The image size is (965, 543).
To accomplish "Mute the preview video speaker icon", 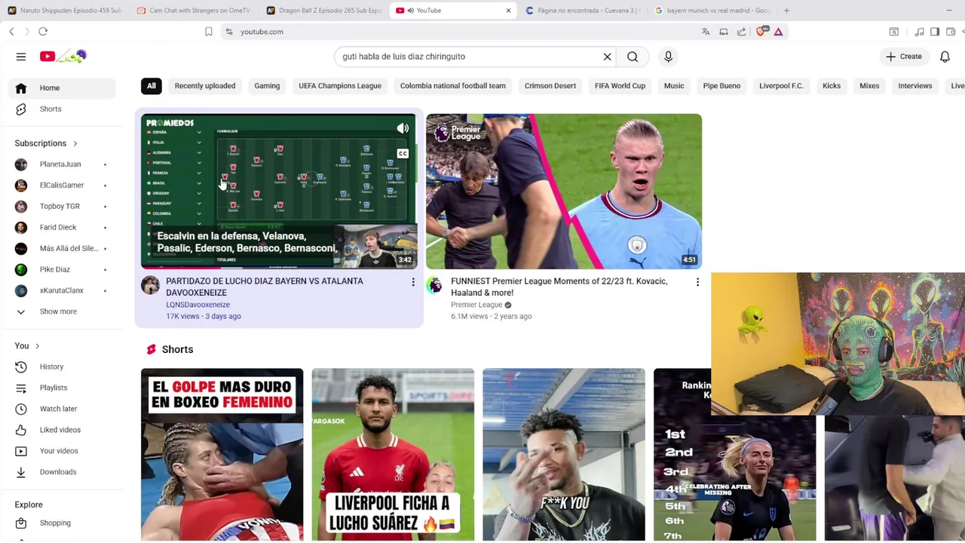I will coord(403,129).
